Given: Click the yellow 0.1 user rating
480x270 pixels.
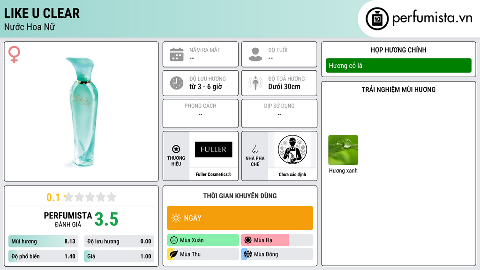Looking at the screenshot, I should click(x=53, y=197).
